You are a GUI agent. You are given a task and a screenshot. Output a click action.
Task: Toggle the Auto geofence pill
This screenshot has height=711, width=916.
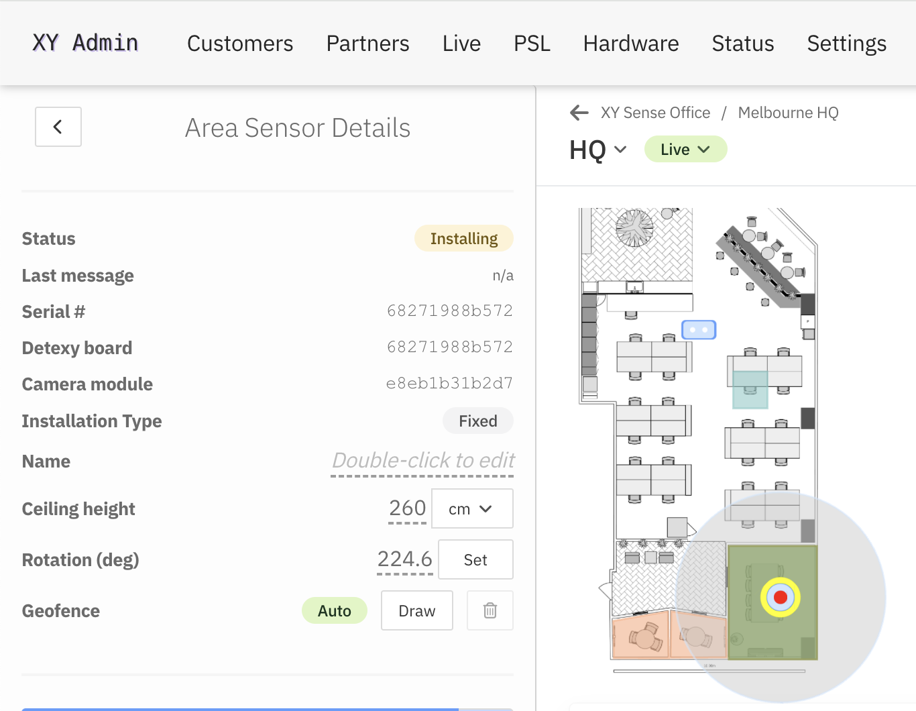335,610
